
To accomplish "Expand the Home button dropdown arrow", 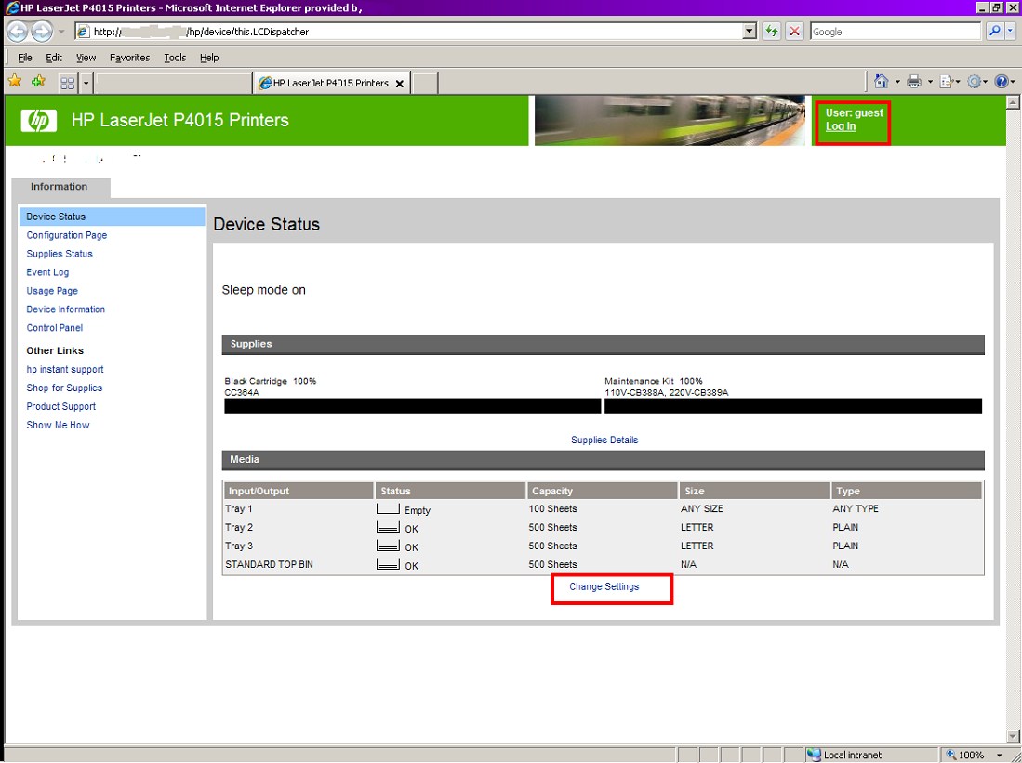I will pos(896,82).
